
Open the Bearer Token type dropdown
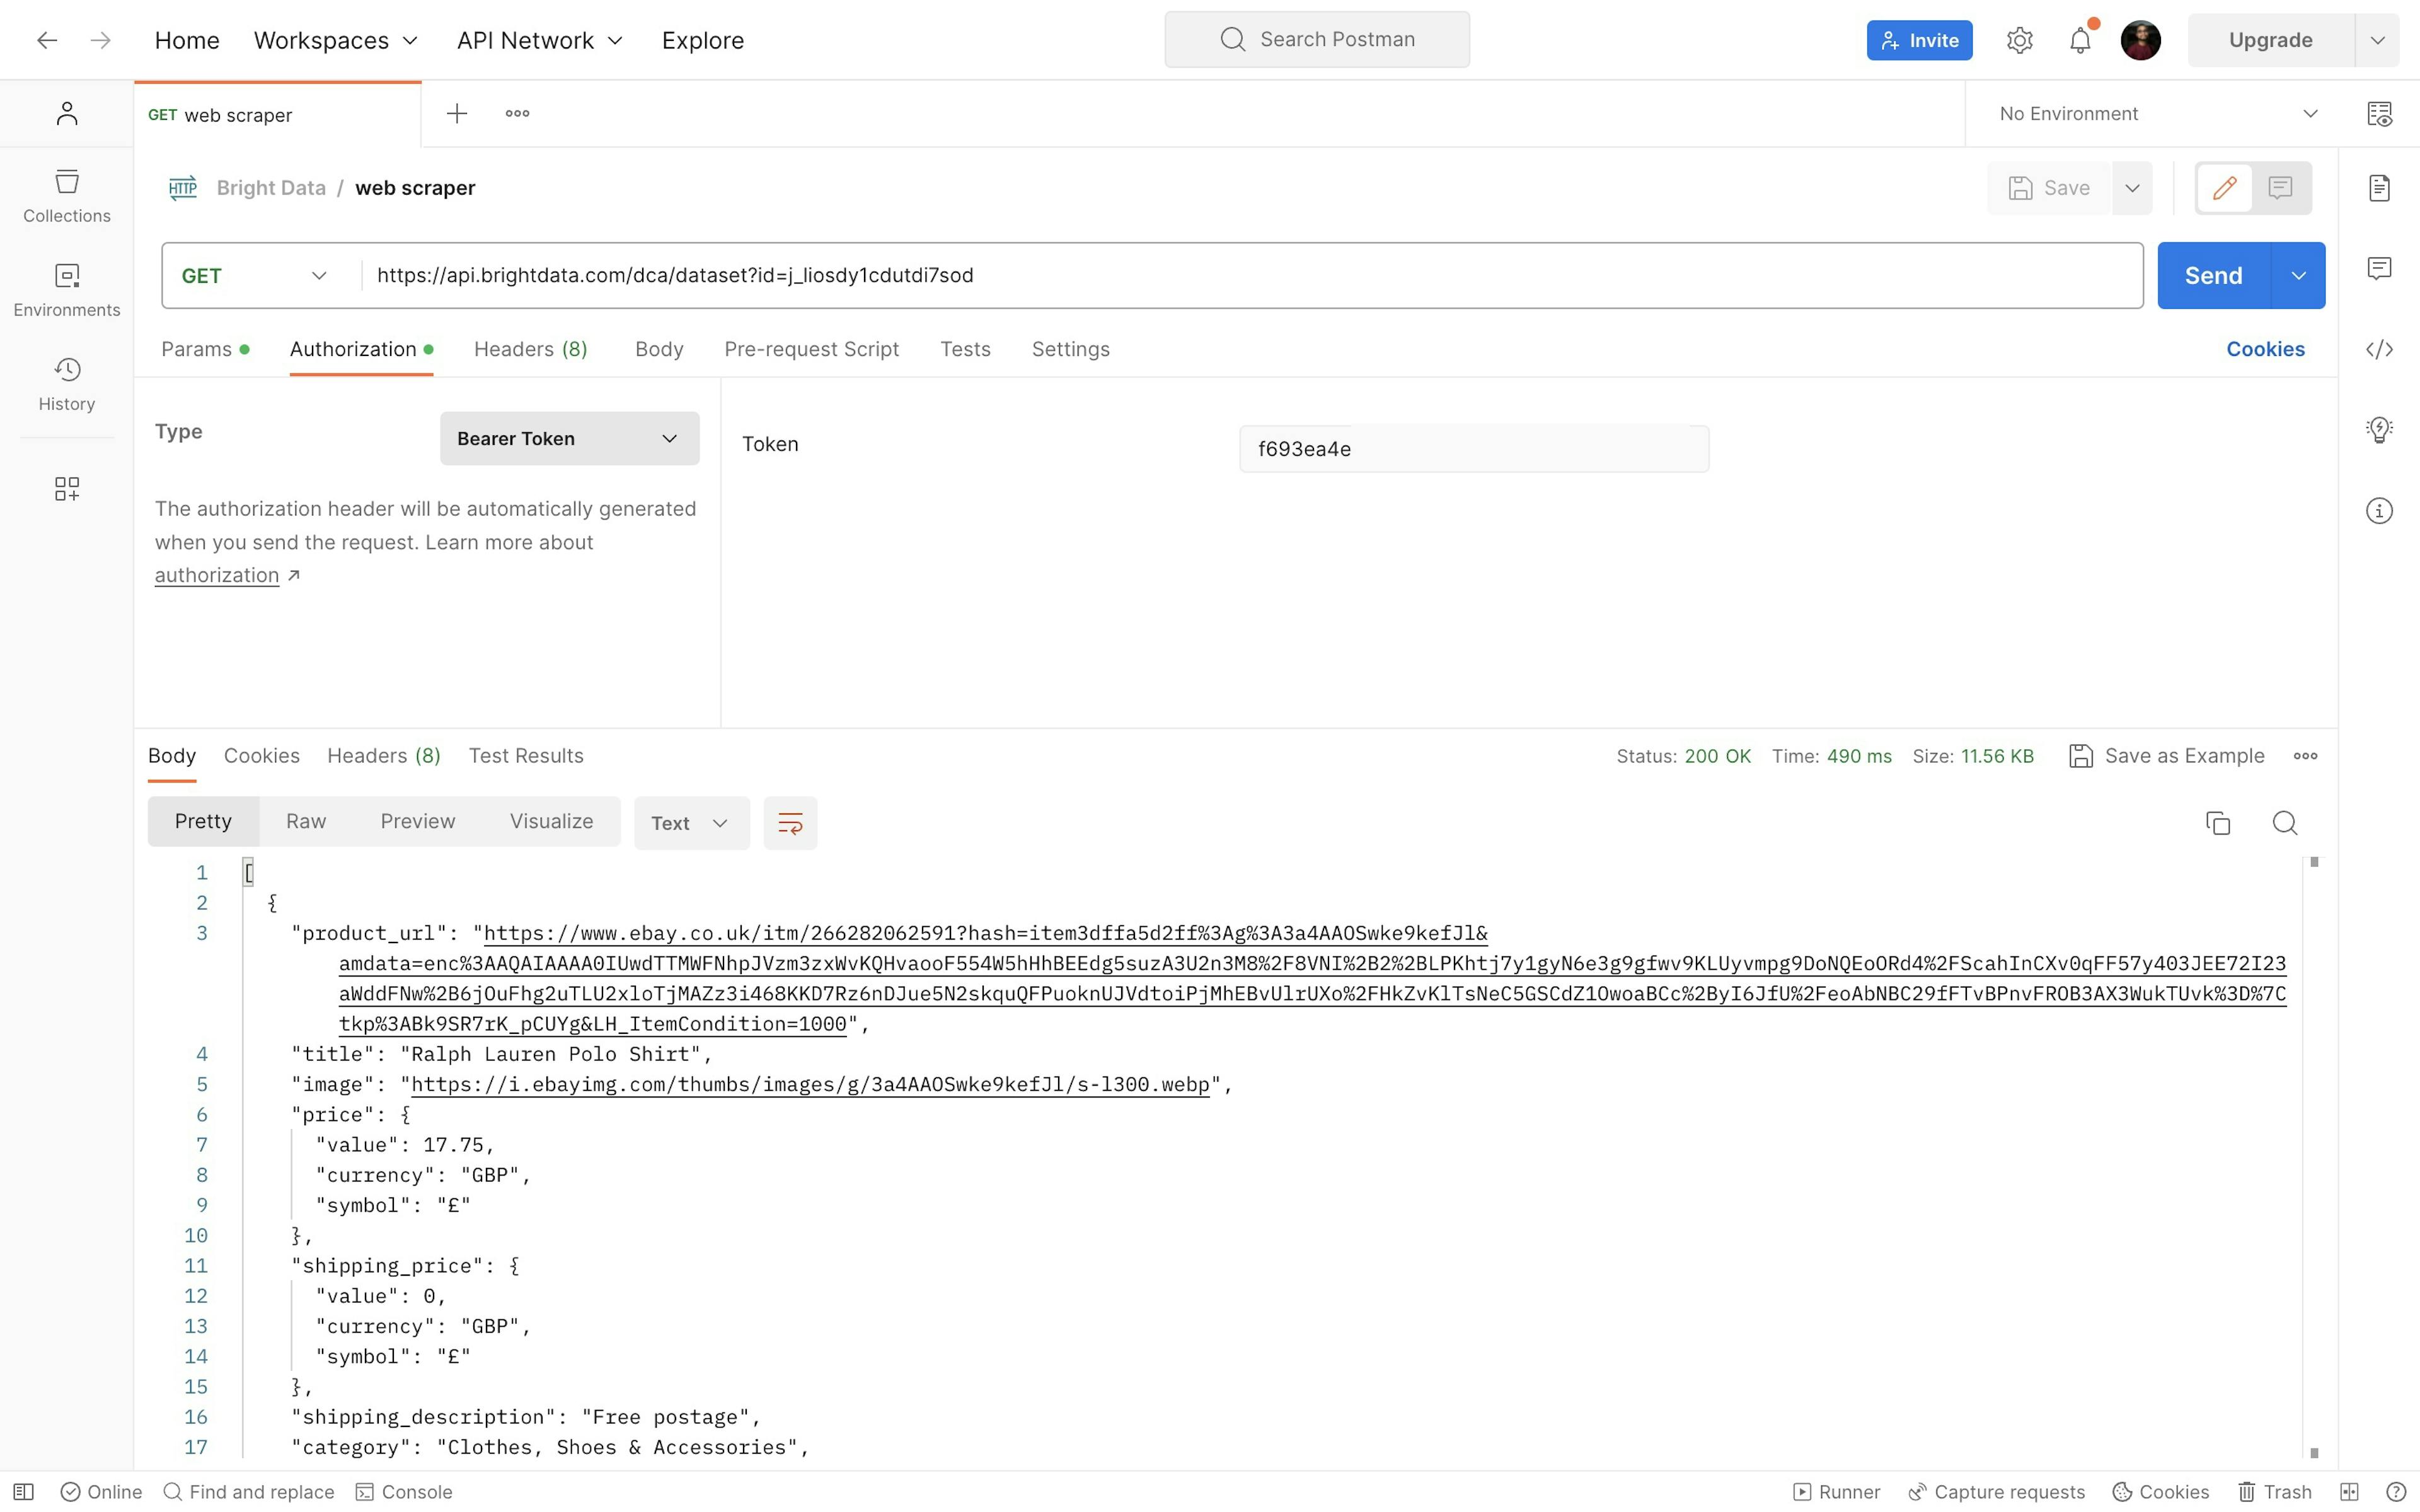(x=569, y=438)
